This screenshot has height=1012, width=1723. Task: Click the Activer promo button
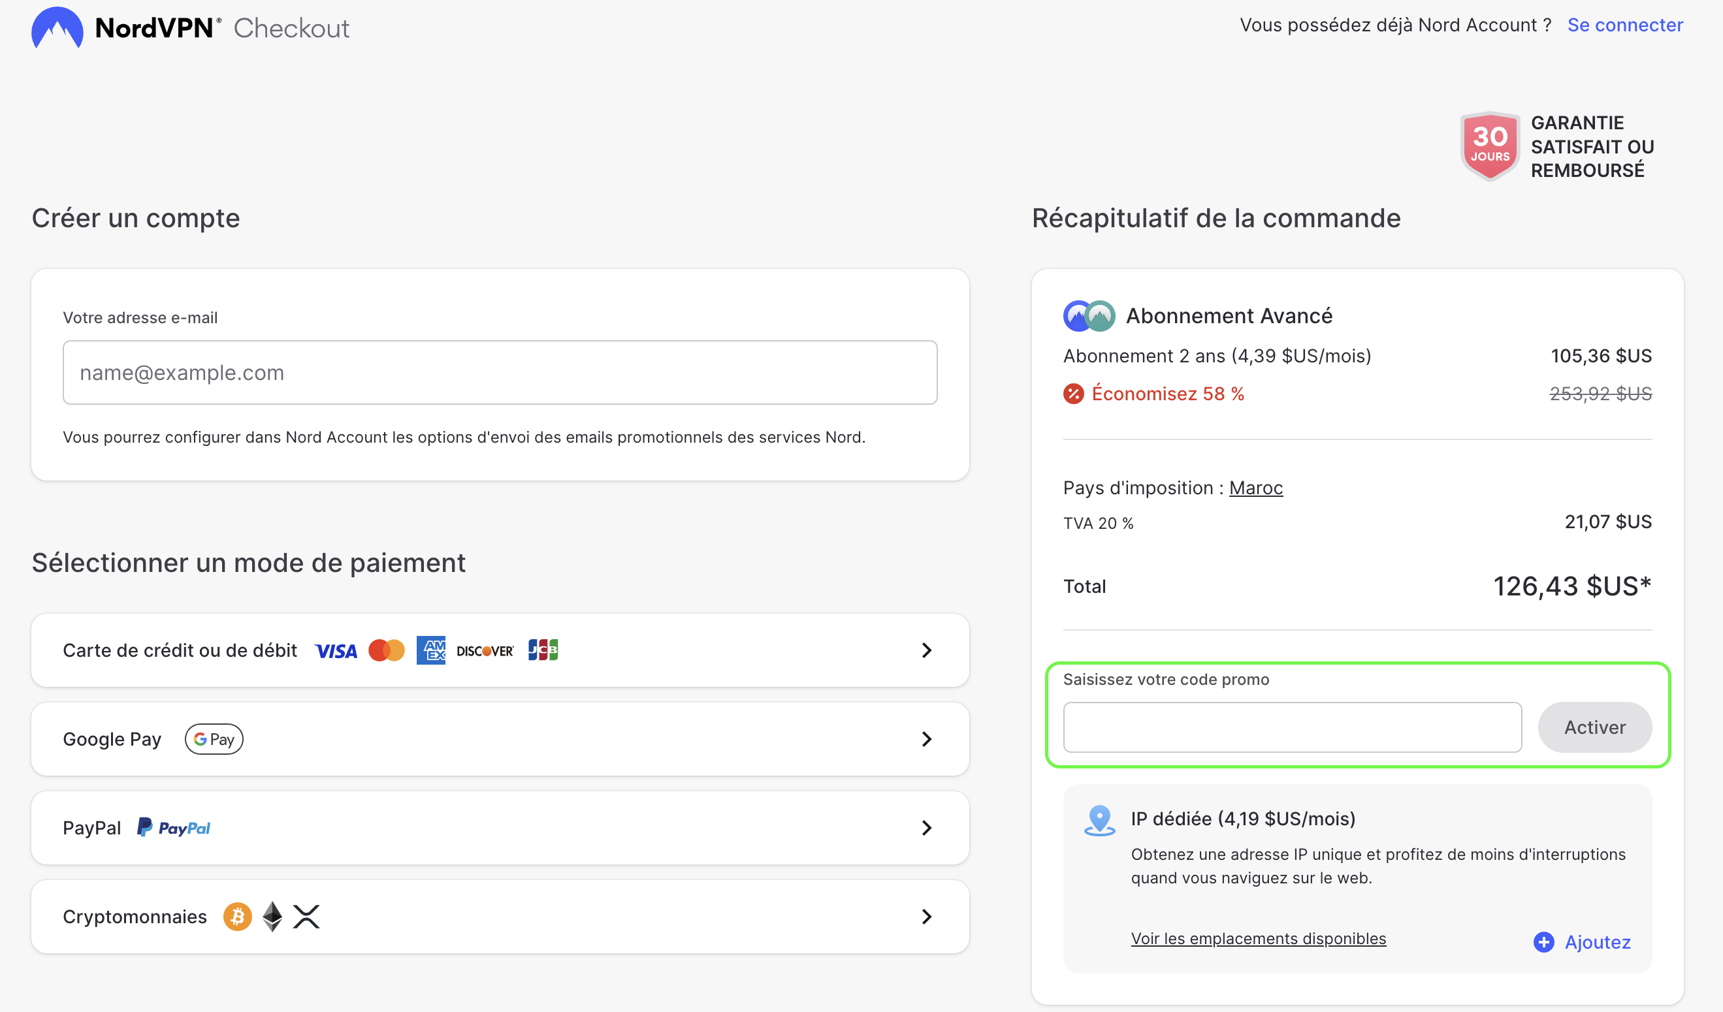(1595, 727)
